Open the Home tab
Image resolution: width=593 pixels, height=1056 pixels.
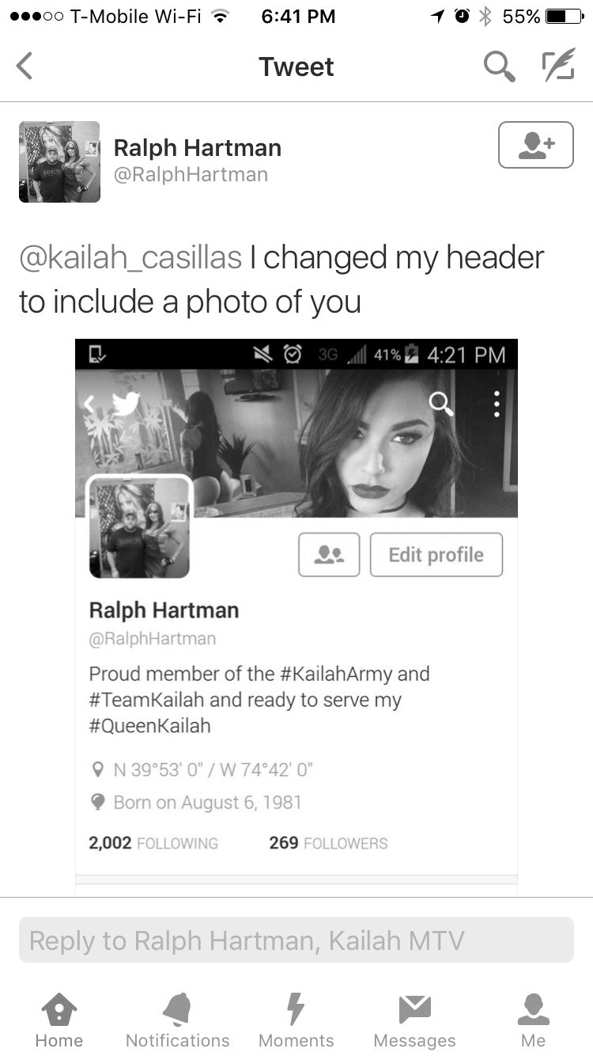pos(59,1020)
